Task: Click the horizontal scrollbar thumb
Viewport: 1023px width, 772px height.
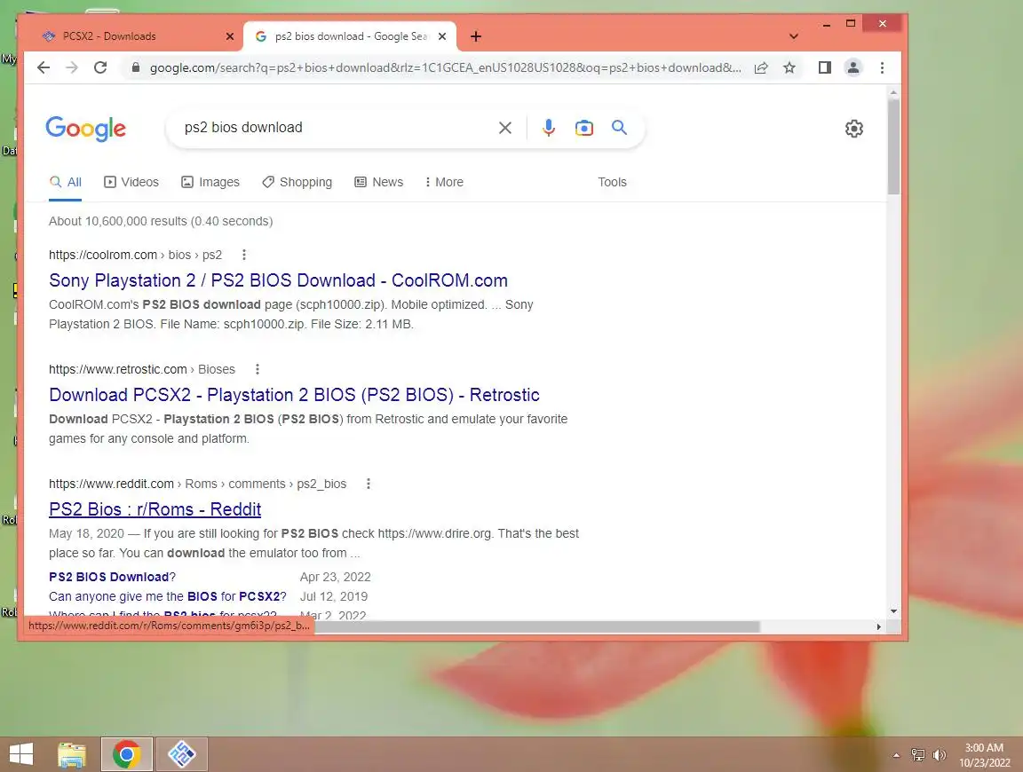Action: click(536, 626)
